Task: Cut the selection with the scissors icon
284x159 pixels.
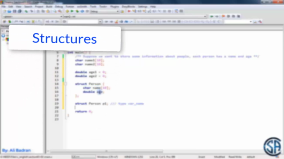Action: [38, 11]
